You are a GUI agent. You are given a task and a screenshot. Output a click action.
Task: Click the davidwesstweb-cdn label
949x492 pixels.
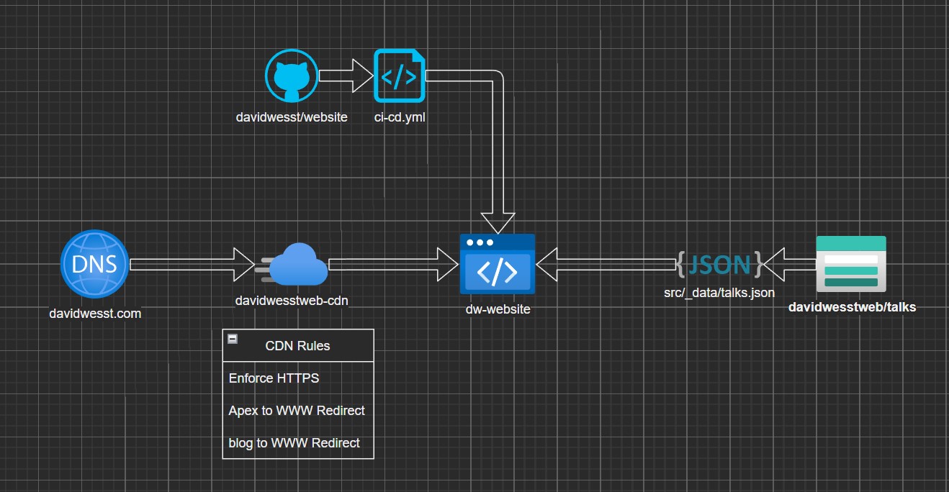pyautogui.click(x=292, y=300)
